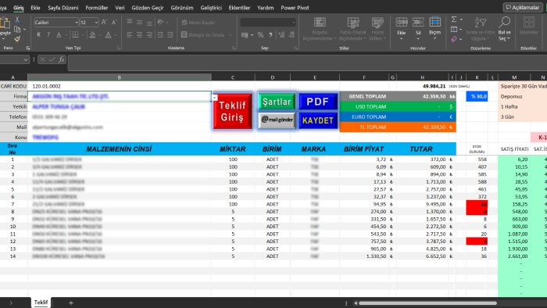547x308 pixels.
Task: Add a new sheet with plus
Action: (x=71, y=303)
